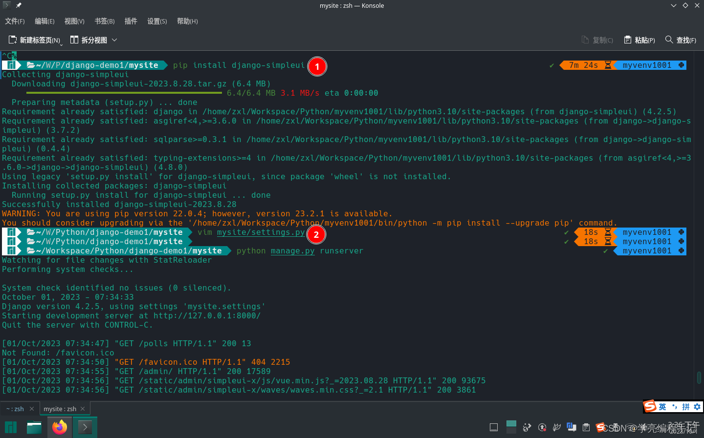Viewport: 704px width, 438px height.
Task: Open the 设置(S) menu
Action: click(157, 21)
